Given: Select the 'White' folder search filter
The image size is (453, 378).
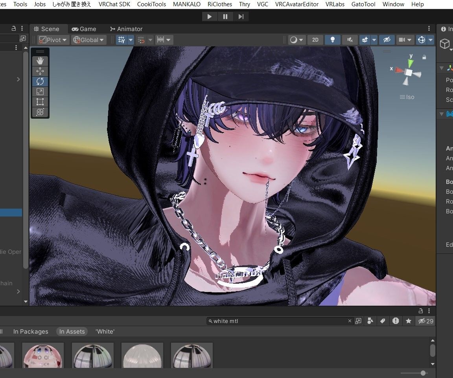Looking at the screenshot, I should (105, 332).
